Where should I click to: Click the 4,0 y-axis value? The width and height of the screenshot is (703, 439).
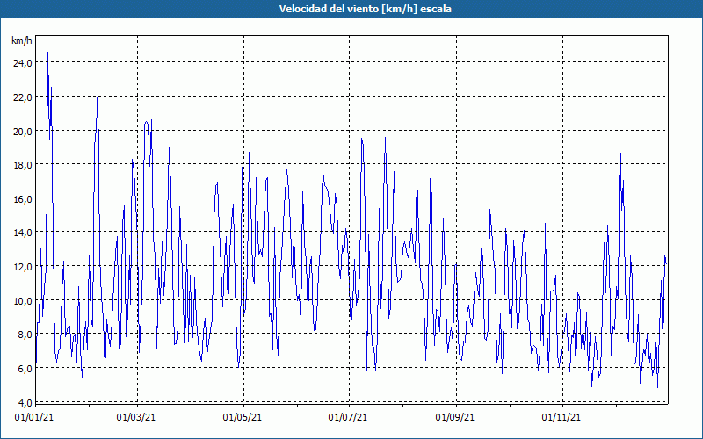25,402
